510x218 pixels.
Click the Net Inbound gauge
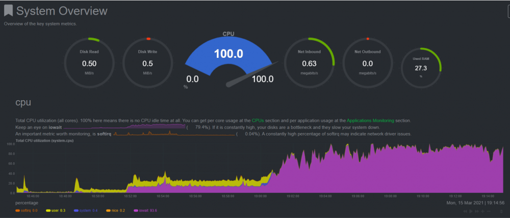310,63
